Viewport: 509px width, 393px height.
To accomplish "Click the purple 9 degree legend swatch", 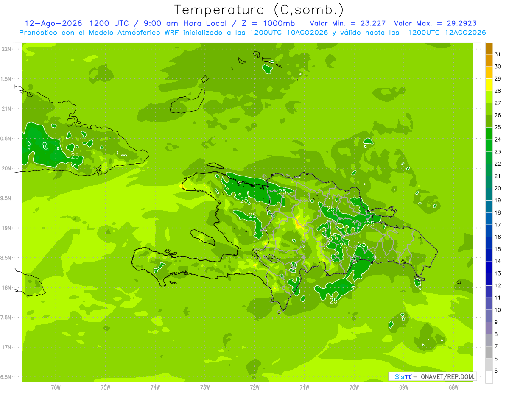I will pos(489,316).
